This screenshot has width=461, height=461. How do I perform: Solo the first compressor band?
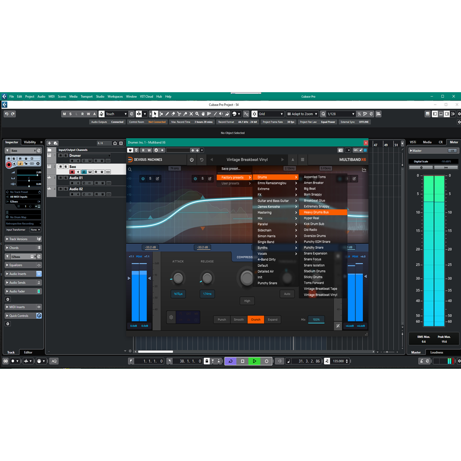click(150, 178)
